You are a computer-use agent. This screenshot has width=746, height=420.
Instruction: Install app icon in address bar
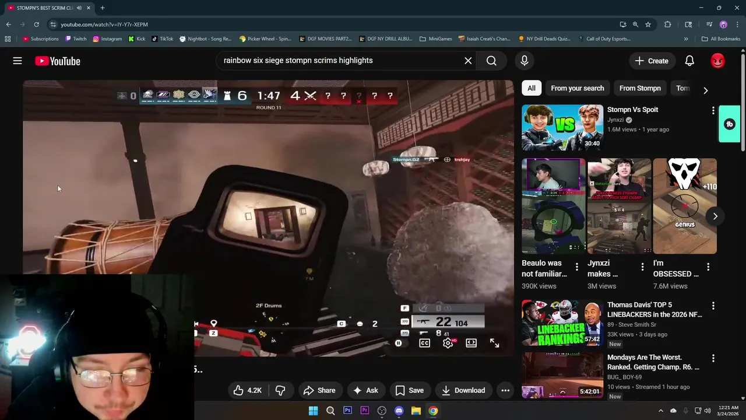click(x=623, y=24)
